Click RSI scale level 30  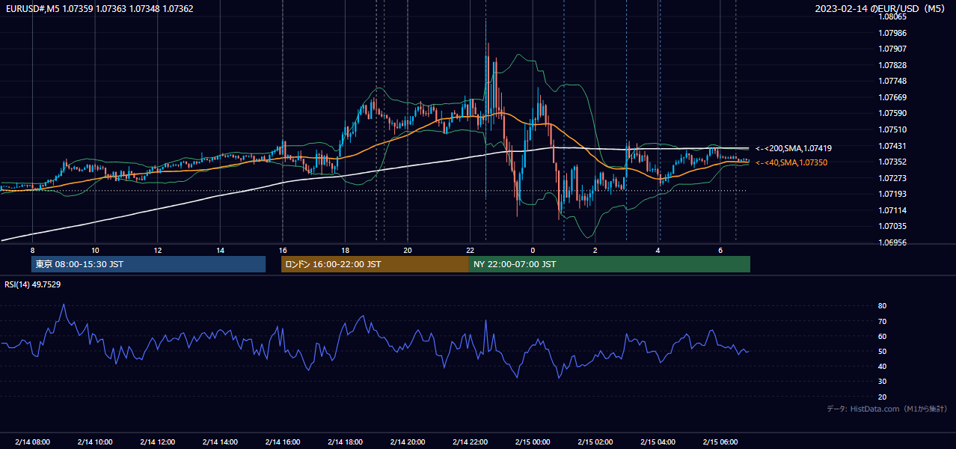coord(883,382)
